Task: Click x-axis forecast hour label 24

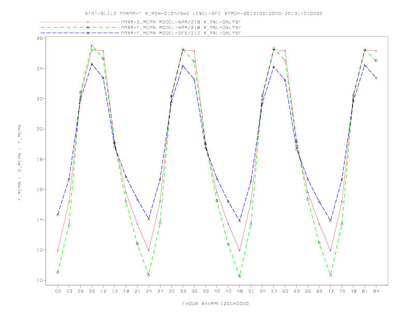Action: click(x=149, y=291)
